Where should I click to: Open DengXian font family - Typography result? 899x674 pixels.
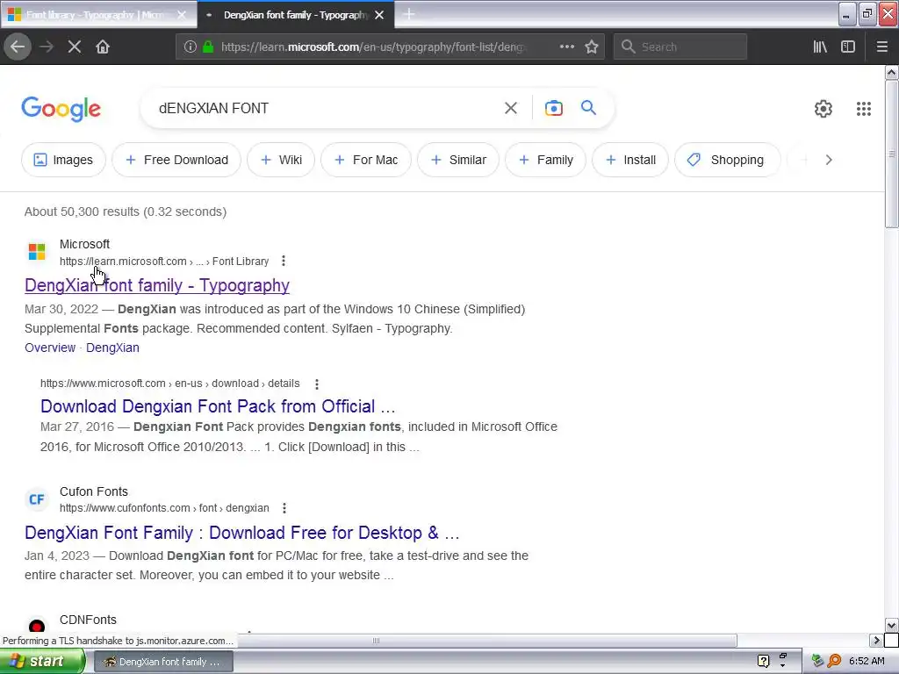click(157, 285)
